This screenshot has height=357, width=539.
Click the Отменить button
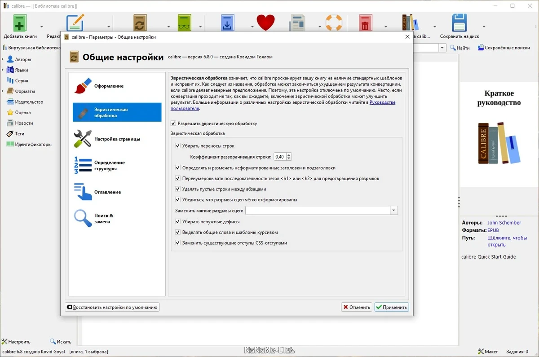click(356, 307)
